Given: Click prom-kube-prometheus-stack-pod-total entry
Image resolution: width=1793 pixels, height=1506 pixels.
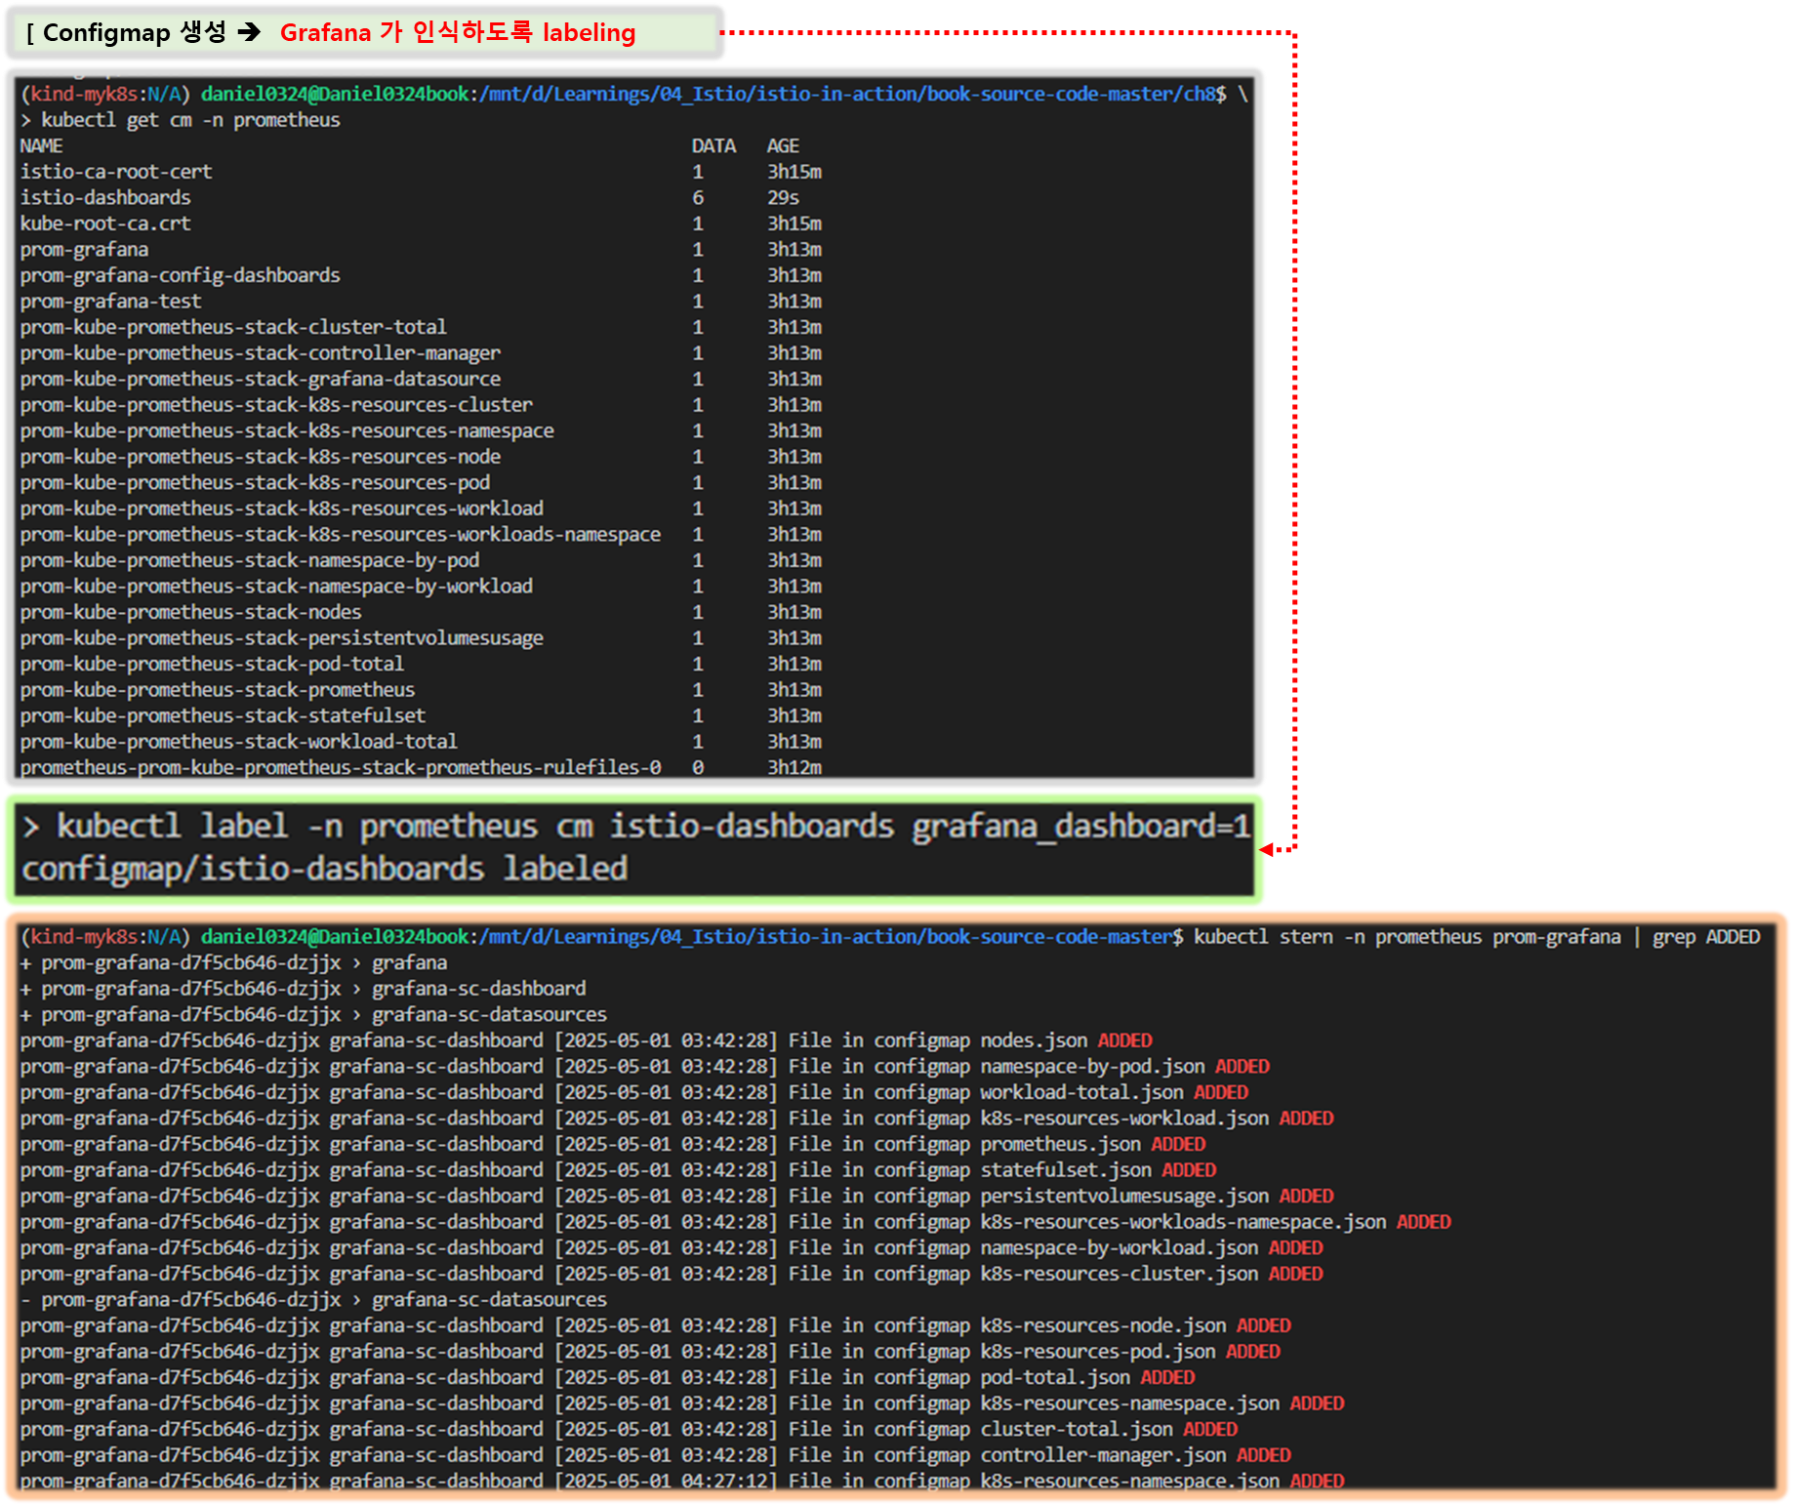Looking at the screenshot, I should tap(212, 664).
